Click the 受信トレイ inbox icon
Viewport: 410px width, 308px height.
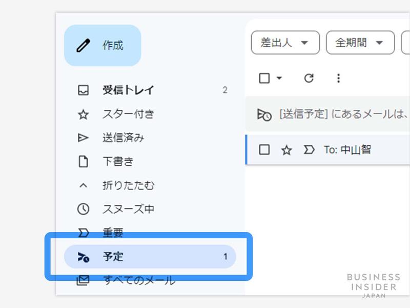click(x=84, y=90)
